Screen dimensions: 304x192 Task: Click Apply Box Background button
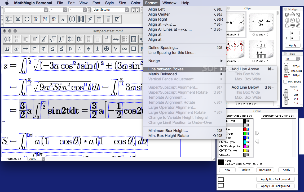[275, 179]
